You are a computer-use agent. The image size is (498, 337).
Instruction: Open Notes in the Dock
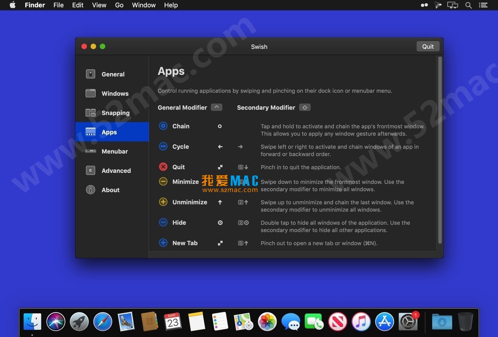[196, 321]
